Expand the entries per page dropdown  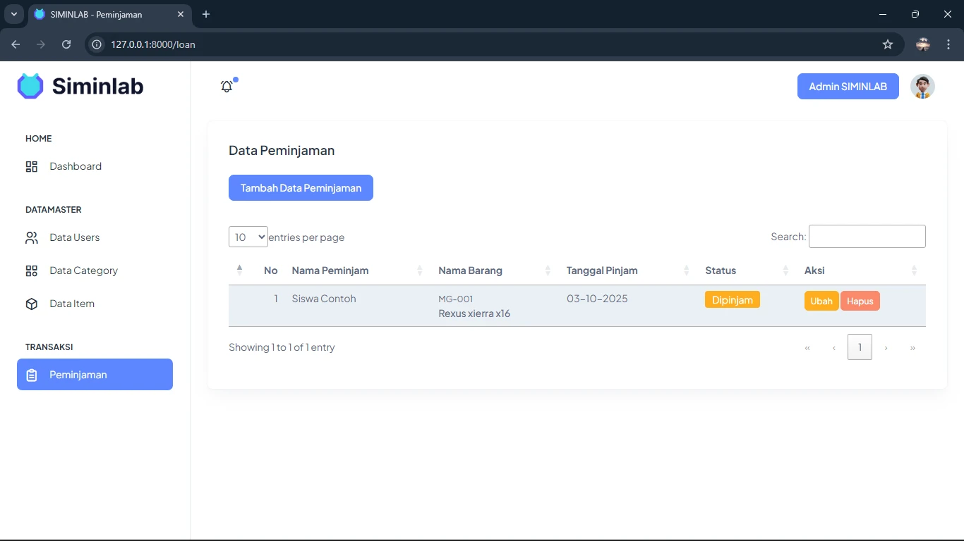click(x=248, y=237)
